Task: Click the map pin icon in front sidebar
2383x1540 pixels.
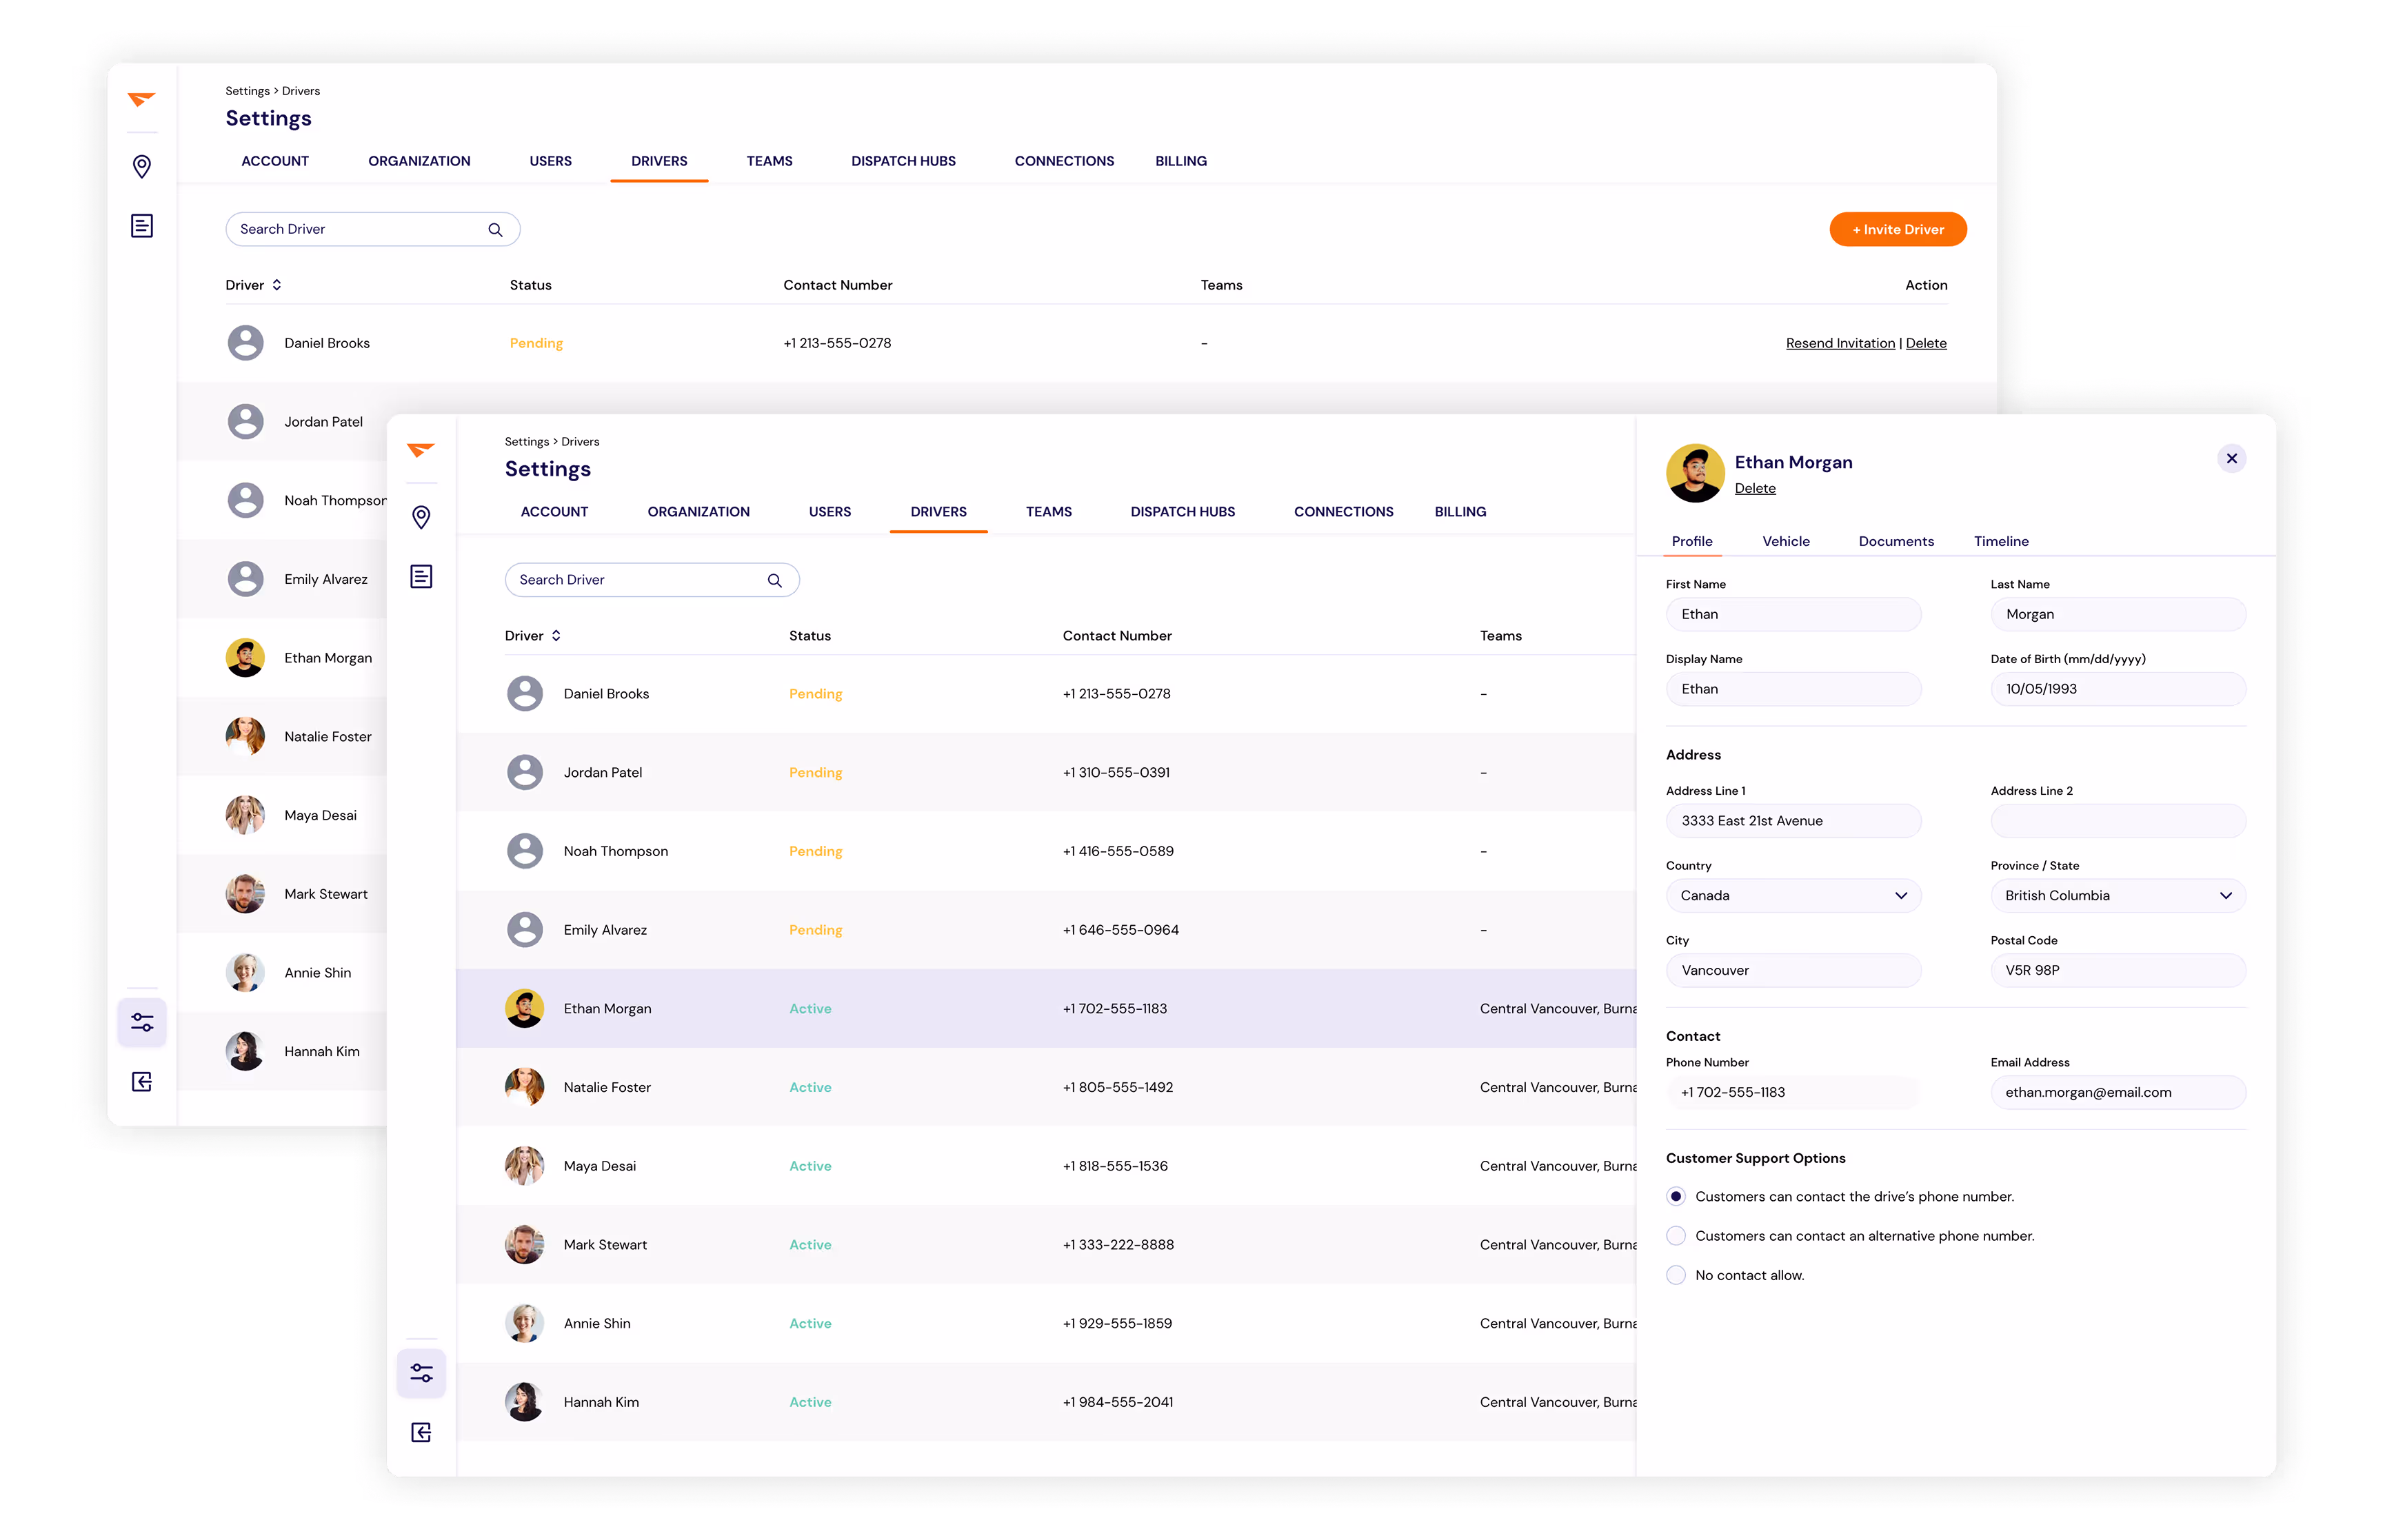Action: click(x=421, y=517)
